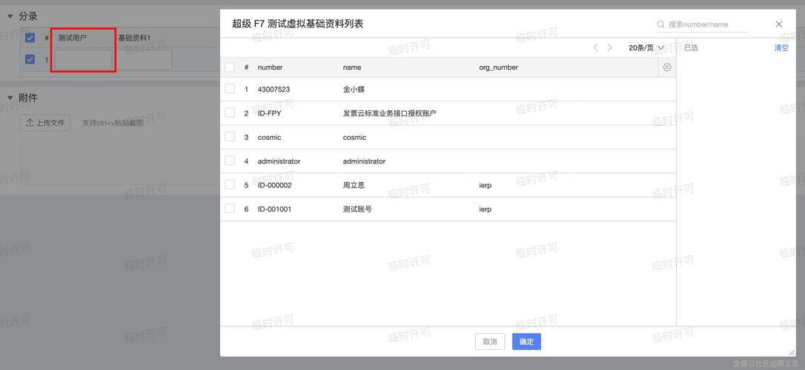
Task: Open column settings gear icon
Action: pyautogui.click(x=667, y=67)
